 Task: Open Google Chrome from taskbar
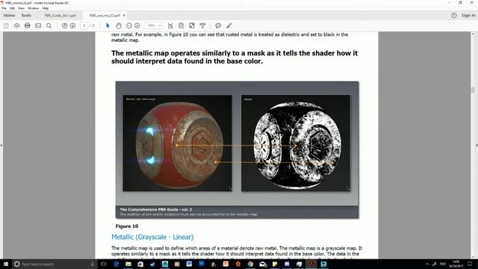[250, 264]
